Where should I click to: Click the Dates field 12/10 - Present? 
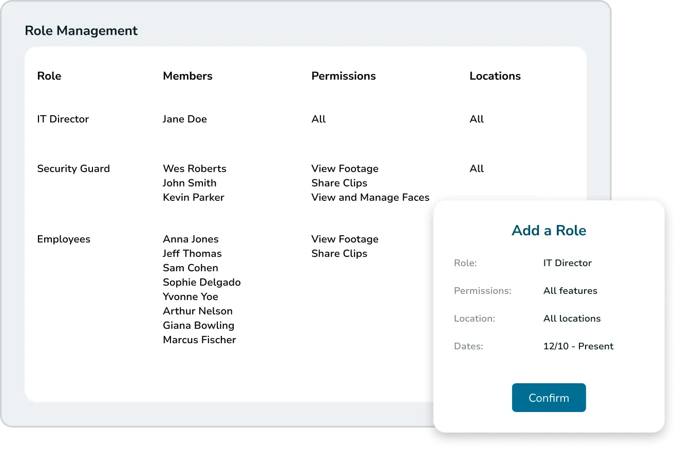578,346
